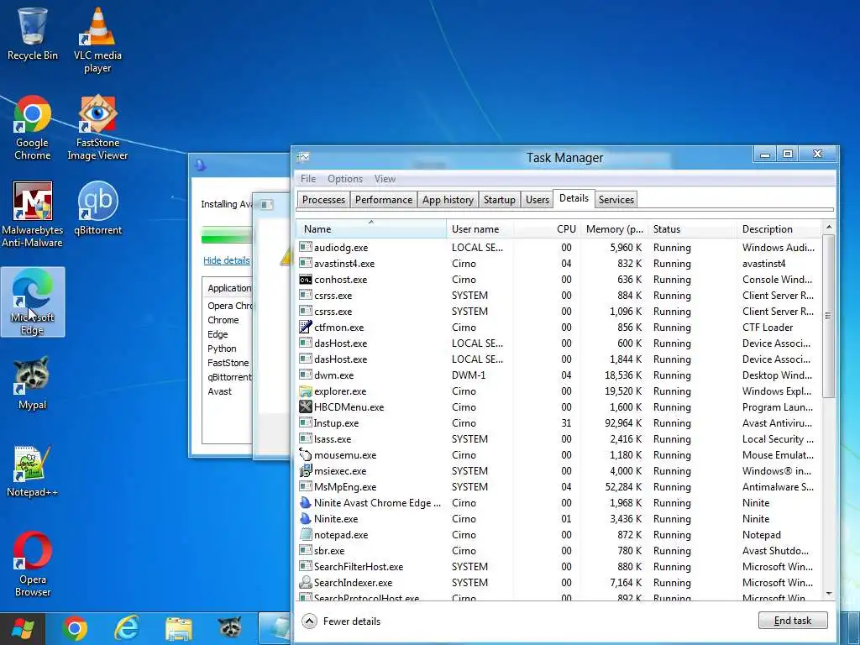Select FastStone Image Viewer desktop icon
Image resolution: width=860 pixels, height=645 pixels.
97,128
